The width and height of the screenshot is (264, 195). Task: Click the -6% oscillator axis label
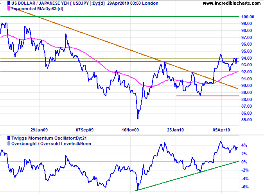pos(244,187)
